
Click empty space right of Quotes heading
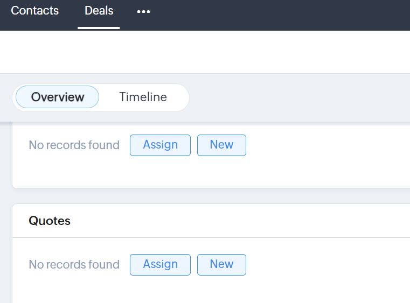click(x=242, y=221)
